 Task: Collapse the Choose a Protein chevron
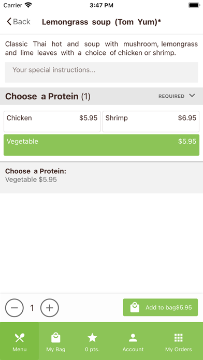coord(192,96)
